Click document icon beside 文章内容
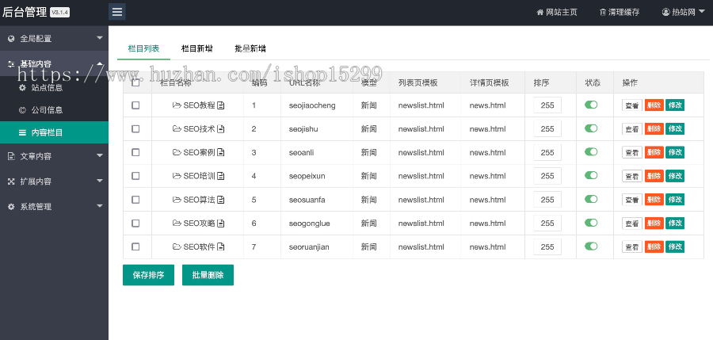 pos(11,156)
